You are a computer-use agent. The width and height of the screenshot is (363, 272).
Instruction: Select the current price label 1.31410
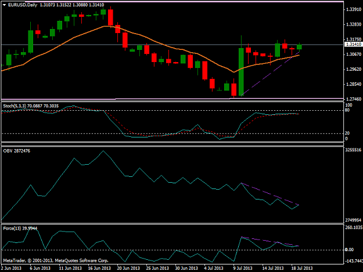(353, 45)
